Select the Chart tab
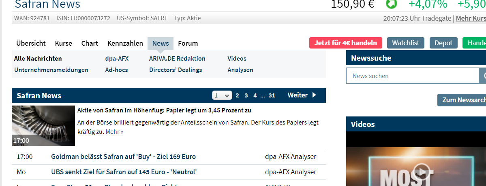Screen dimensions: 486x186 [90, 43]
